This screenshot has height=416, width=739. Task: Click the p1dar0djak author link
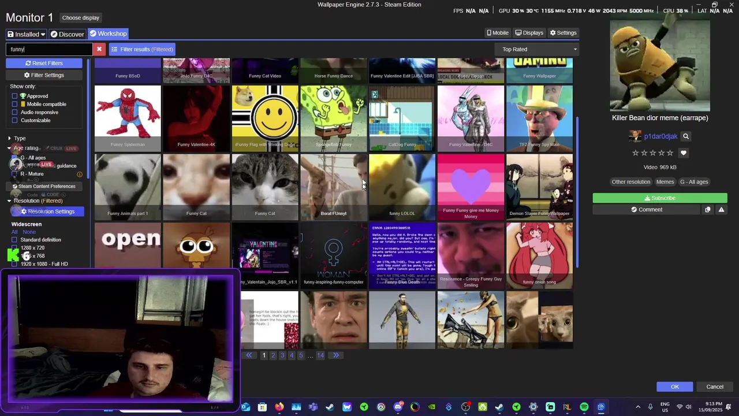pos(660,136)
